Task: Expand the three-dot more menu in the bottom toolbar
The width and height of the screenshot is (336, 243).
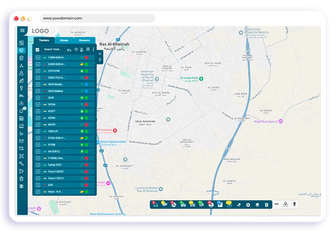Action: 276,204
